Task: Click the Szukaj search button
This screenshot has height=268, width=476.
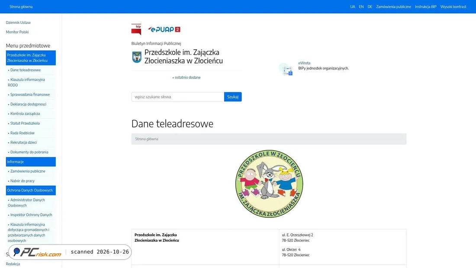Action: pos(233,97)
